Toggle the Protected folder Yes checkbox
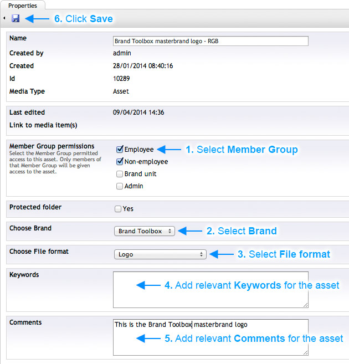The image size is (349, 364). (118, 209)
